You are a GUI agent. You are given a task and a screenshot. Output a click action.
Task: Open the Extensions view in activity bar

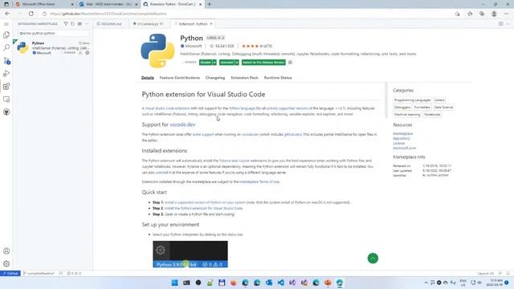6,87
